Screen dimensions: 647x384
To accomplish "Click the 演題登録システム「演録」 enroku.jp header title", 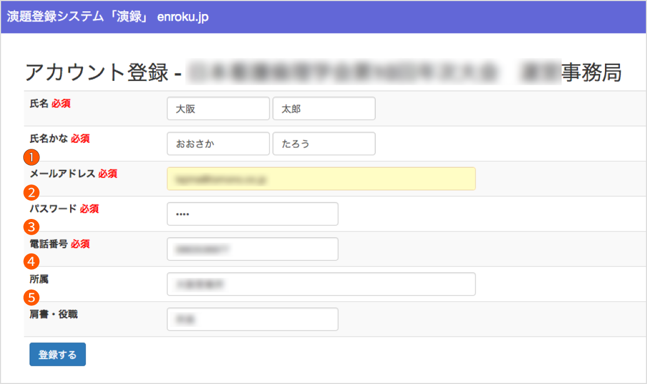I will (x=108, y=17).
